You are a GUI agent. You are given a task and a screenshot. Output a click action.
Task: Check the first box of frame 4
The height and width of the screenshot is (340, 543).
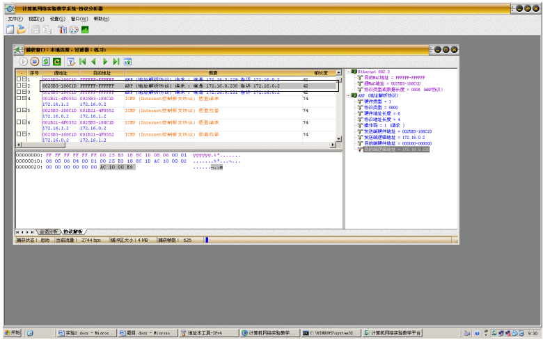coord(19,98)
